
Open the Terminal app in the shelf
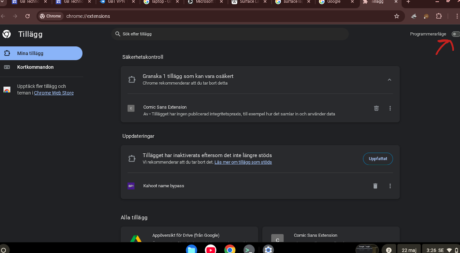(249, 250)
